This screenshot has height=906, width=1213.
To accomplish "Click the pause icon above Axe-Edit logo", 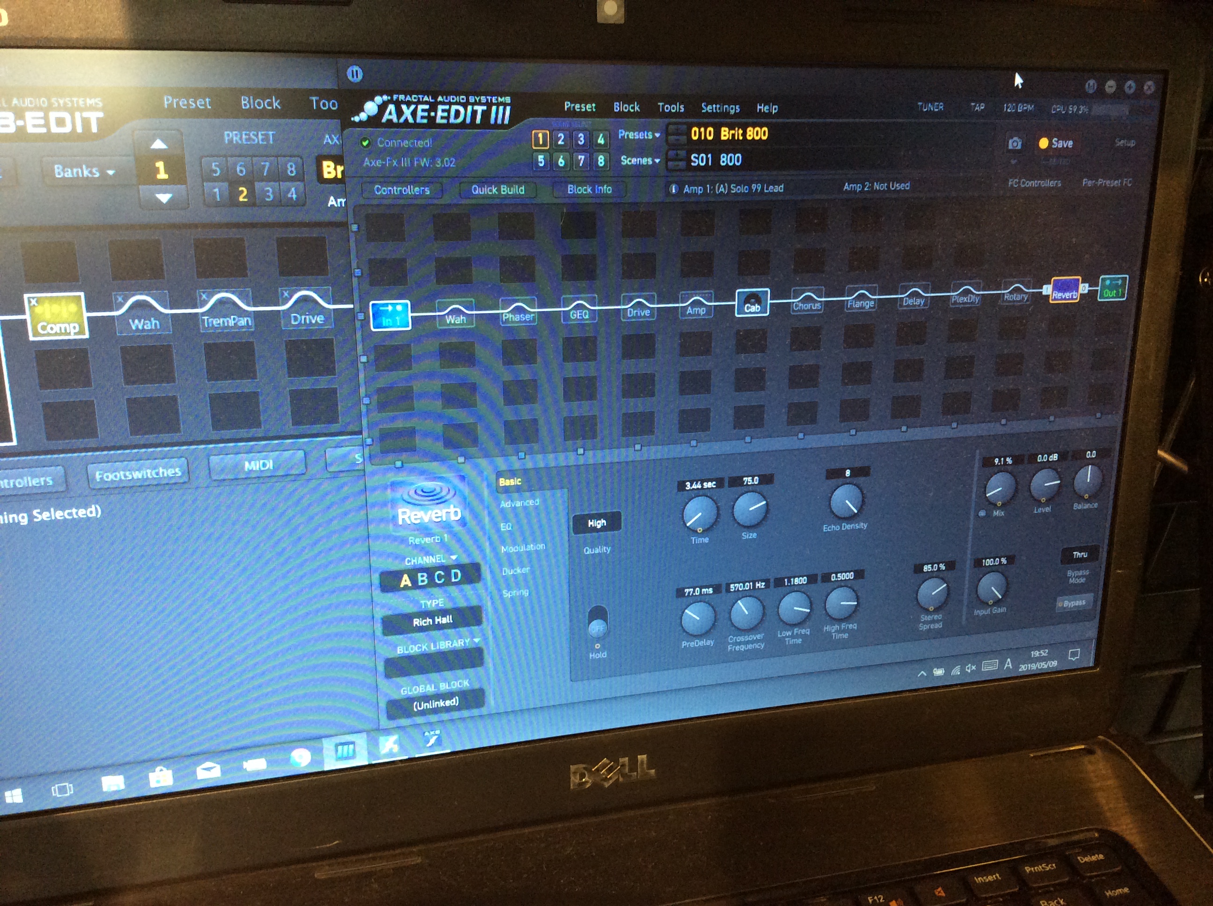I will click(355, 73).
